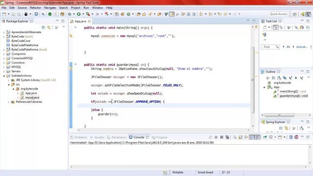Open the Run button dropdown arrow
Image resolution: width=313 pixels, height=176 pixels.
(83, 14)
